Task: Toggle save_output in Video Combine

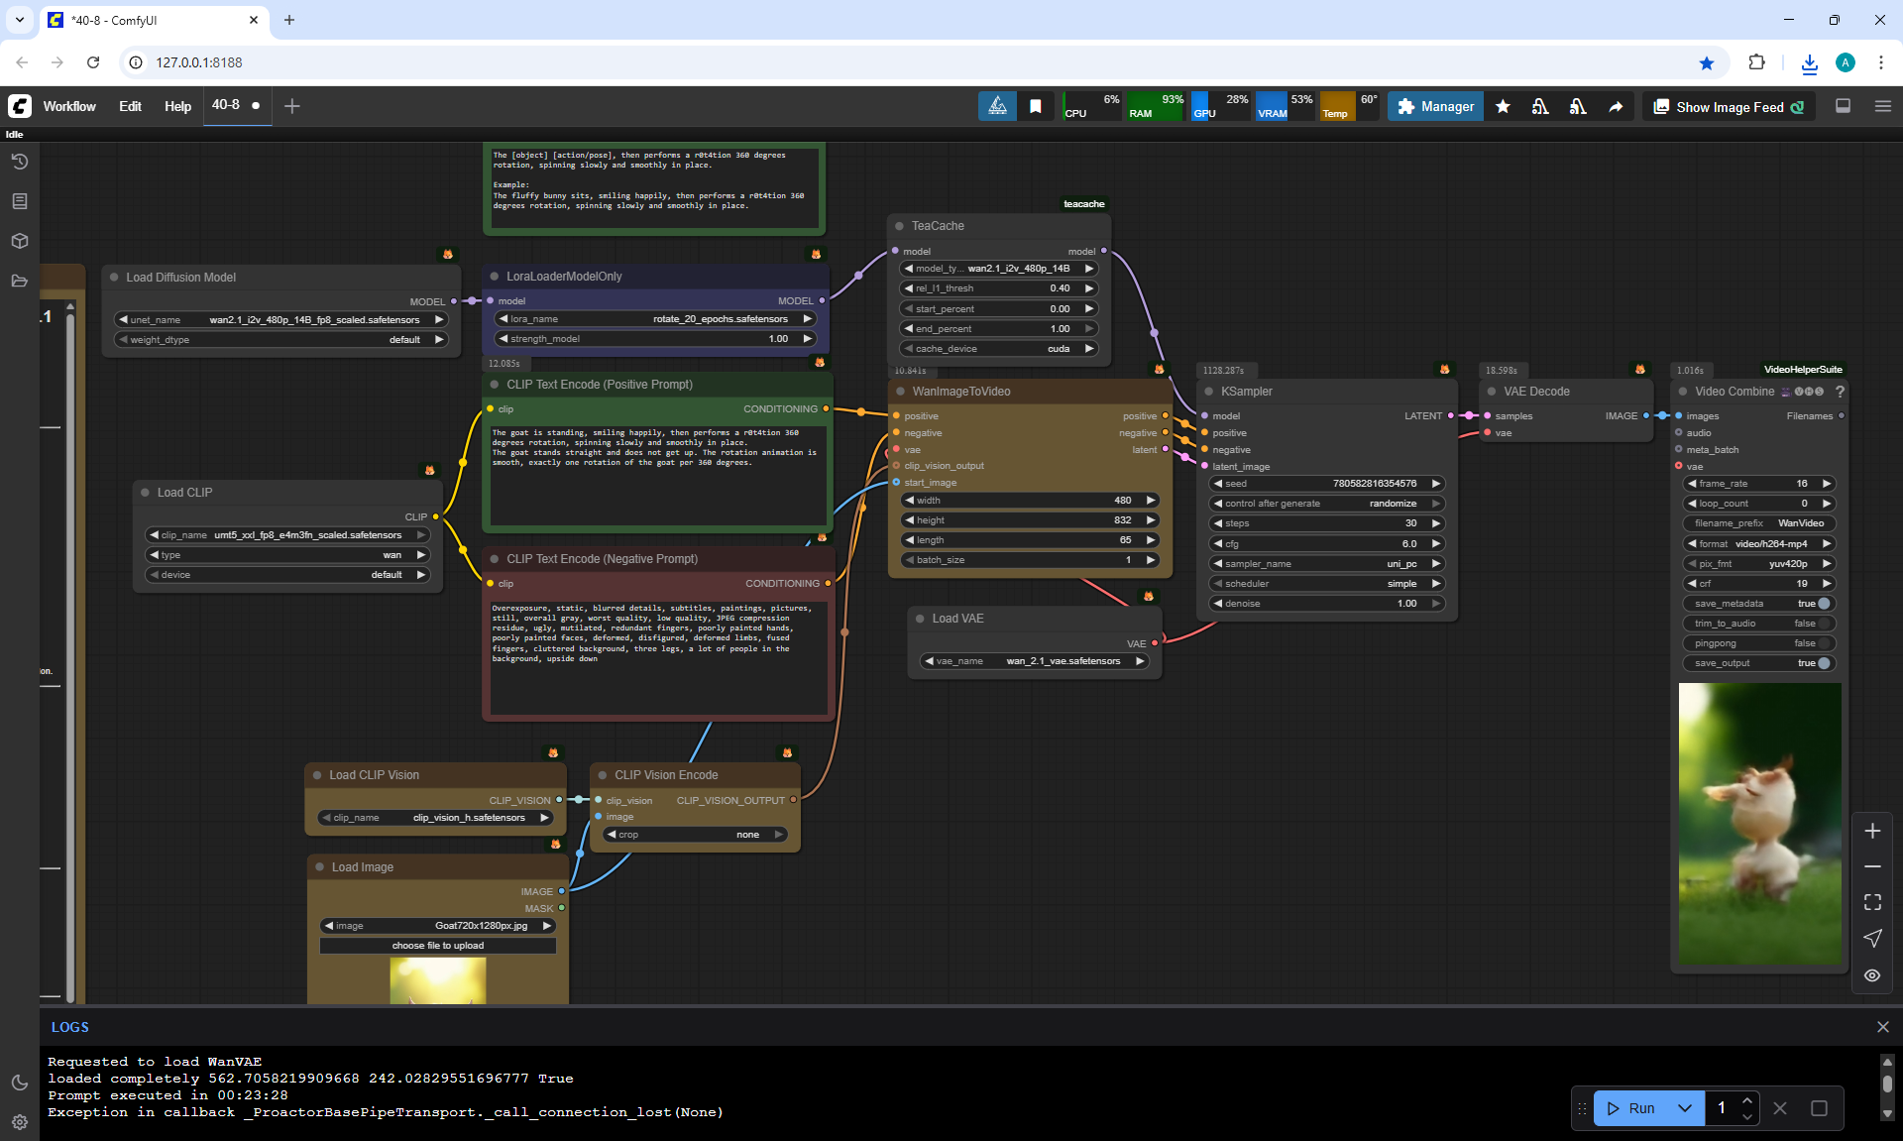Action: coord(1824,663)
